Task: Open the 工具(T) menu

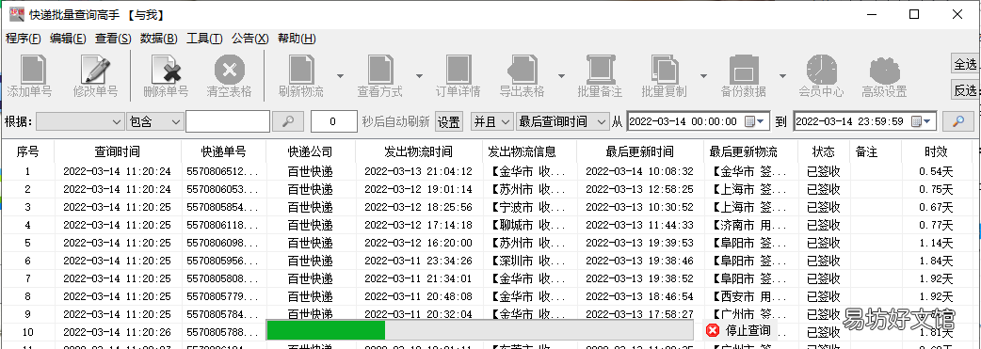Action: (x=204, y=39)
